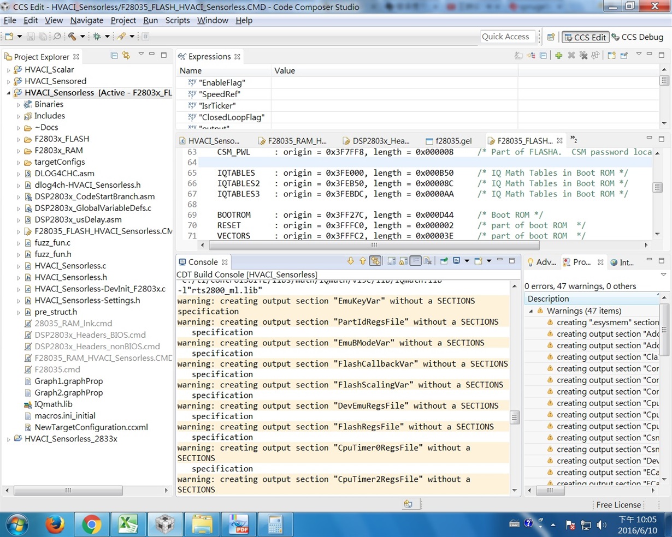Open Calculator from the taskbar
The width and height of the screenshot is (672, 537).
tap(275, 525)
